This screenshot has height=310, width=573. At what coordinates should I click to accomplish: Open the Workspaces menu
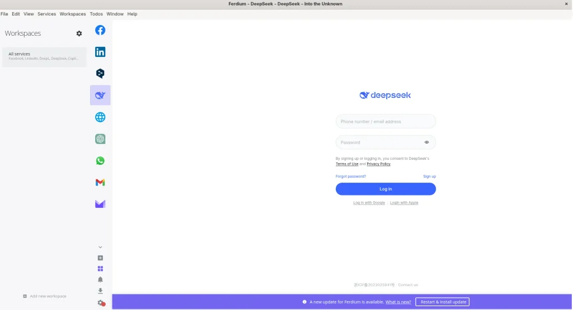click(x=73, y=14)
